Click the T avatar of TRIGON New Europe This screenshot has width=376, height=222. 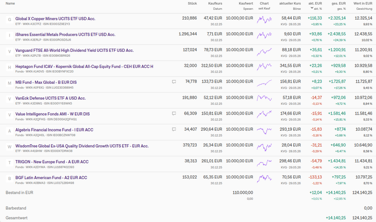pyautogui.click(x=10, y=163)
